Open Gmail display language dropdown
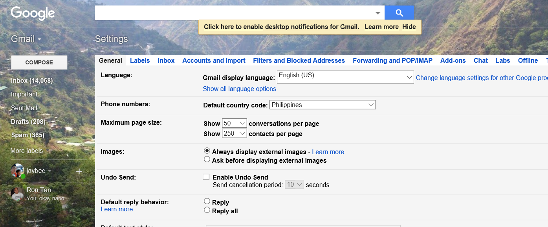548x227 pixels. click(345, 77)
